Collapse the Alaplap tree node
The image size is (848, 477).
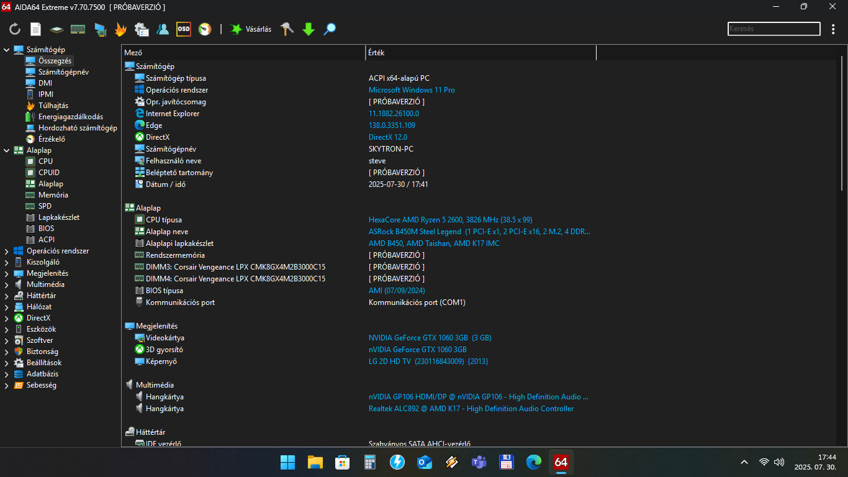click(7, 150)
